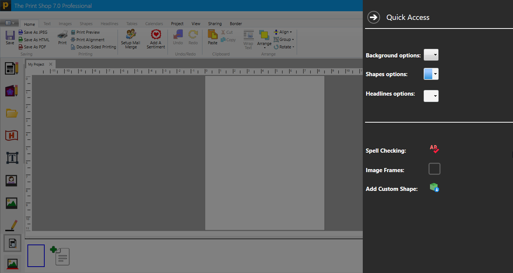
Task: Switch to the Images tab
Action: click(x=65, y=24)
